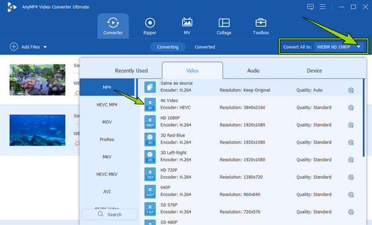The image size is (372, 225).
Task: Open the Ripper module
Action: 149,26
